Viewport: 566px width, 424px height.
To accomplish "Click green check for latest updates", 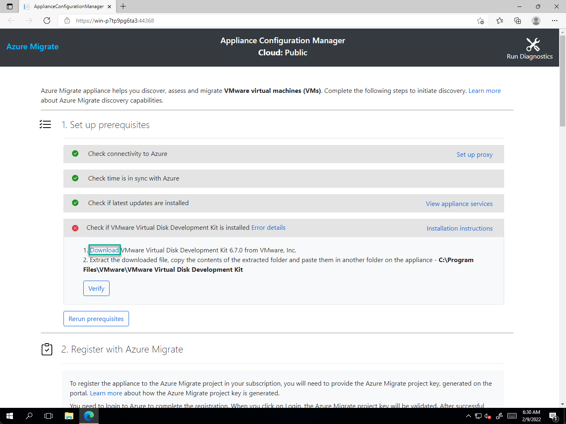I will click(x=75, y=203).
